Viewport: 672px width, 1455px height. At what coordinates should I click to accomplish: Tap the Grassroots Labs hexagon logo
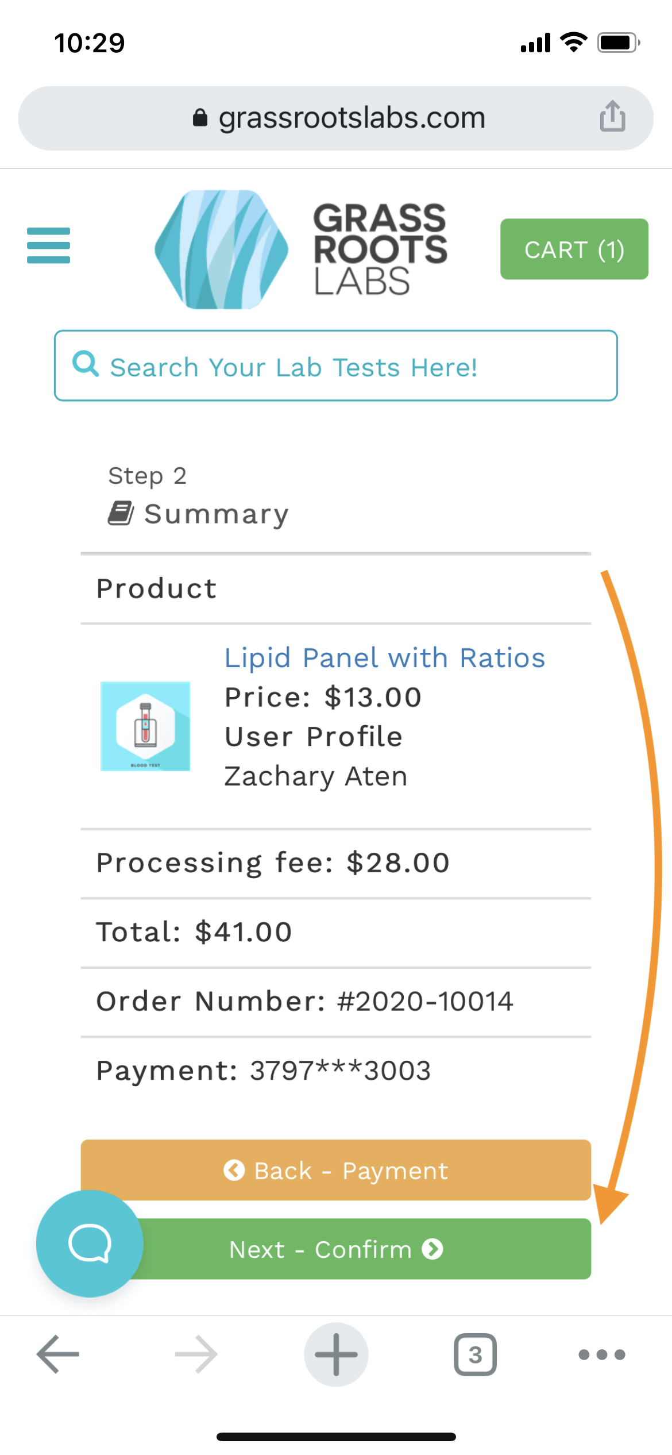tap(221, 249)
